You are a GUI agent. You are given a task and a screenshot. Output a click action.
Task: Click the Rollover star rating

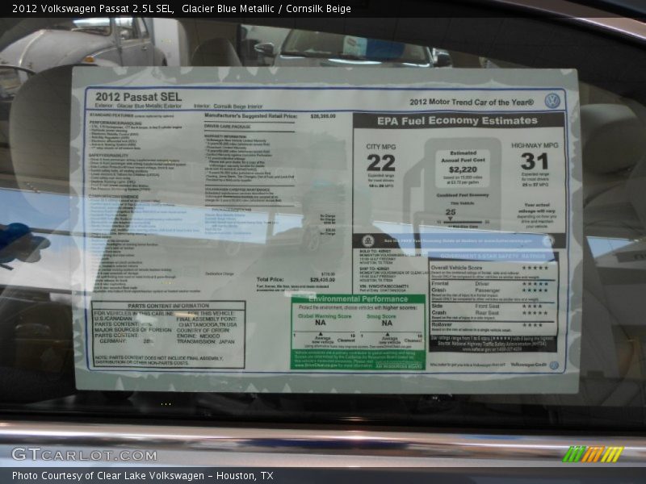coord(535,325)
